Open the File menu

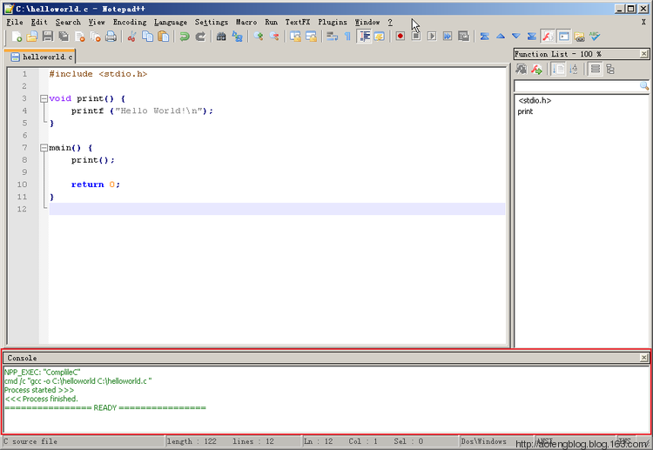click(x=15, y=22)
